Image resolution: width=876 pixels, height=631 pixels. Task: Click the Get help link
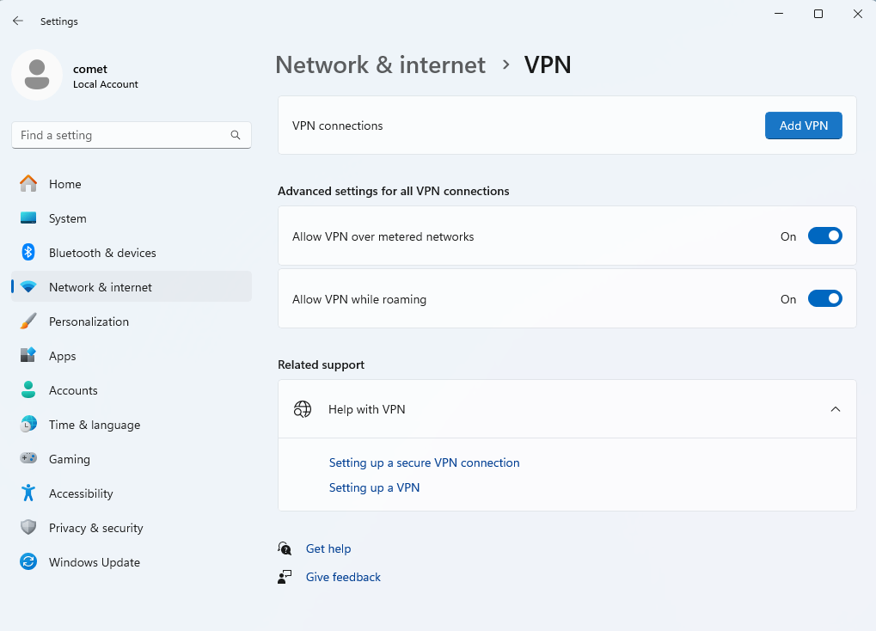pos(328,548)
